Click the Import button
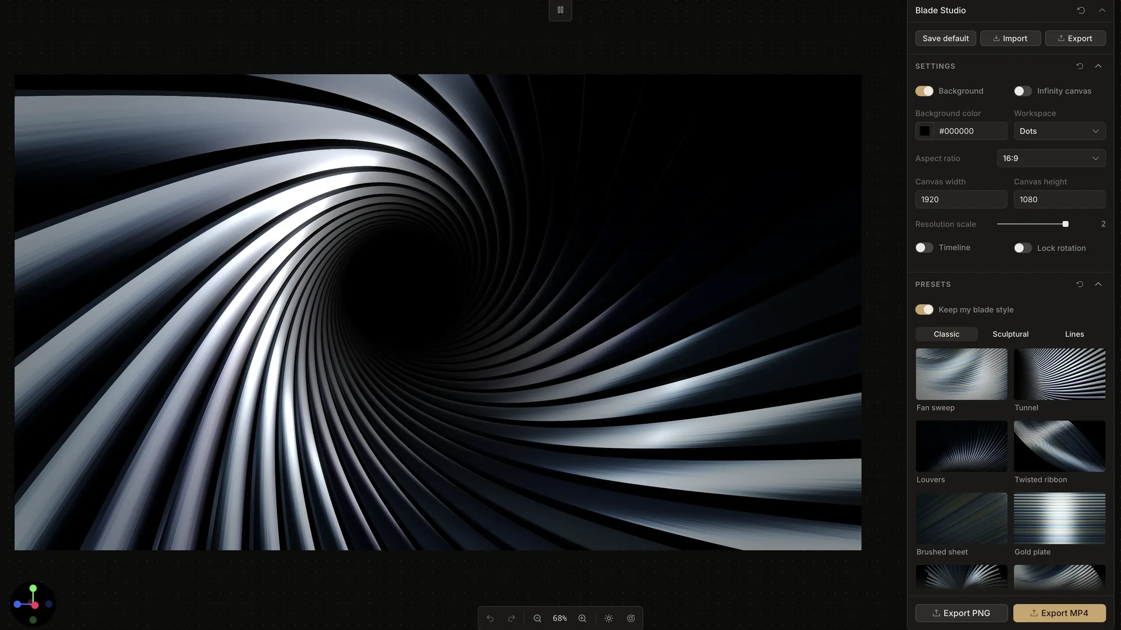The width and height of the screenshot is (1121, 630). tap(1010, 38)
